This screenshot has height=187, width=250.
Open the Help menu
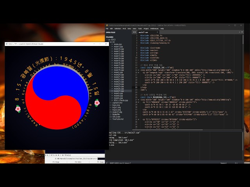pos(162,28)
